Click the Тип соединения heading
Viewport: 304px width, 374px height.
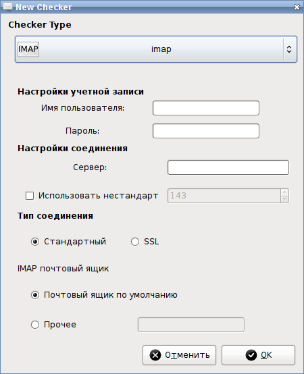pyautogui.click(x=55, y=216)
